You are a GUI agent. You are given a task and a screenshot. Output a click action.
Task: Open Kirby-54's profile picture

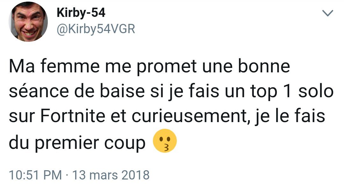coord(28,22)
